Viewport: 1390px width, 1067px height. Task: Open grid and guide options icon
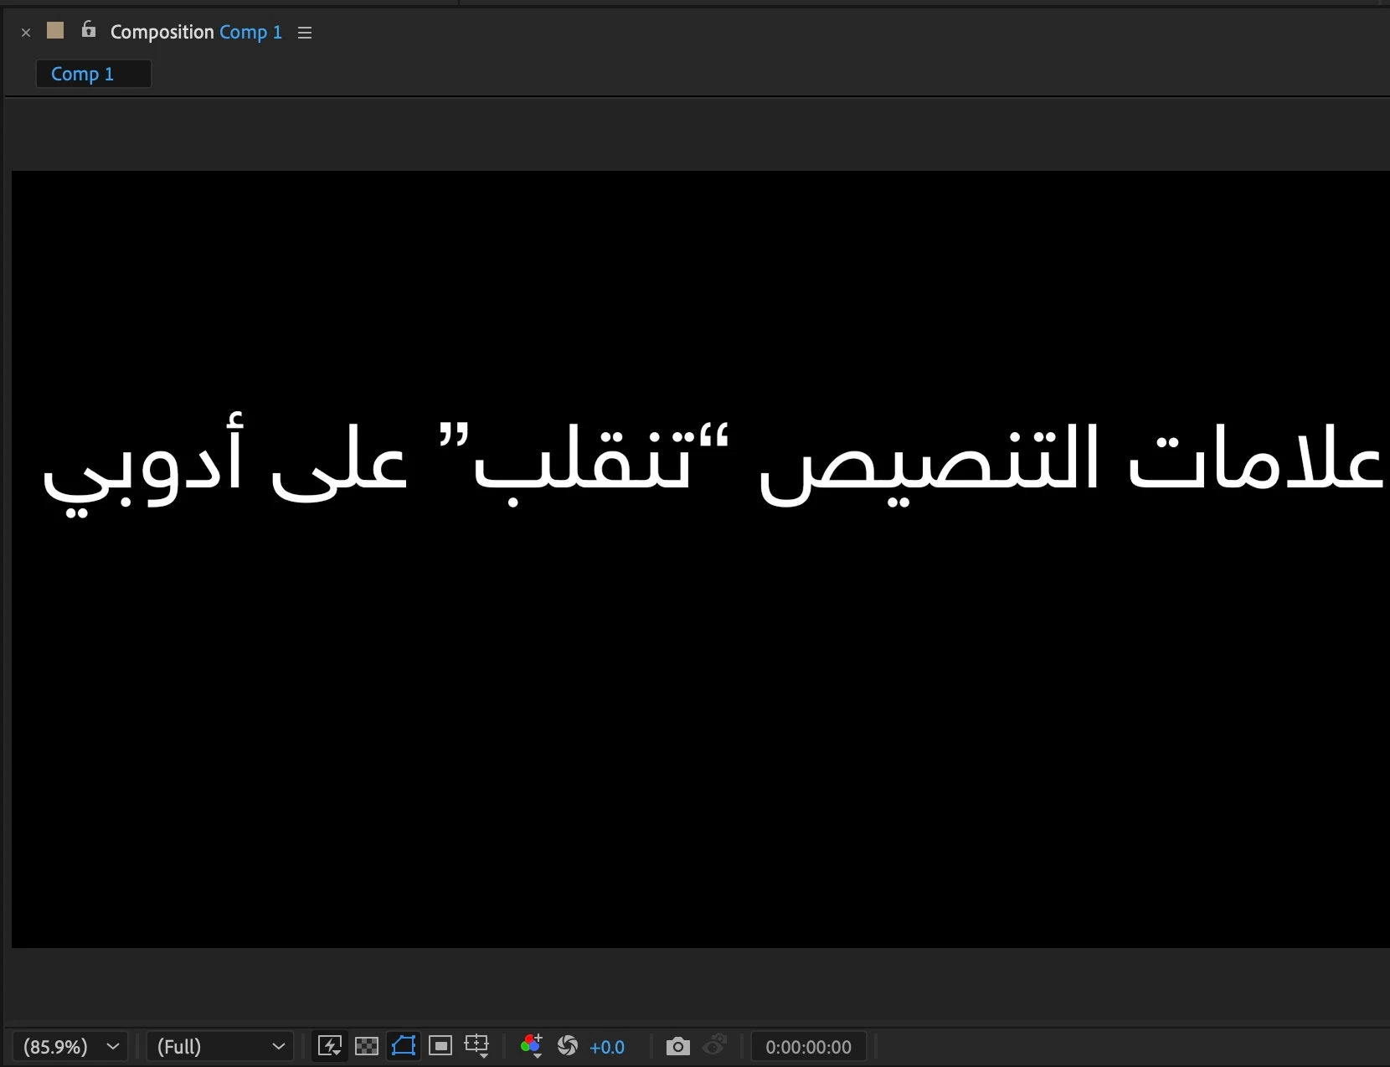pos(477,1046)
